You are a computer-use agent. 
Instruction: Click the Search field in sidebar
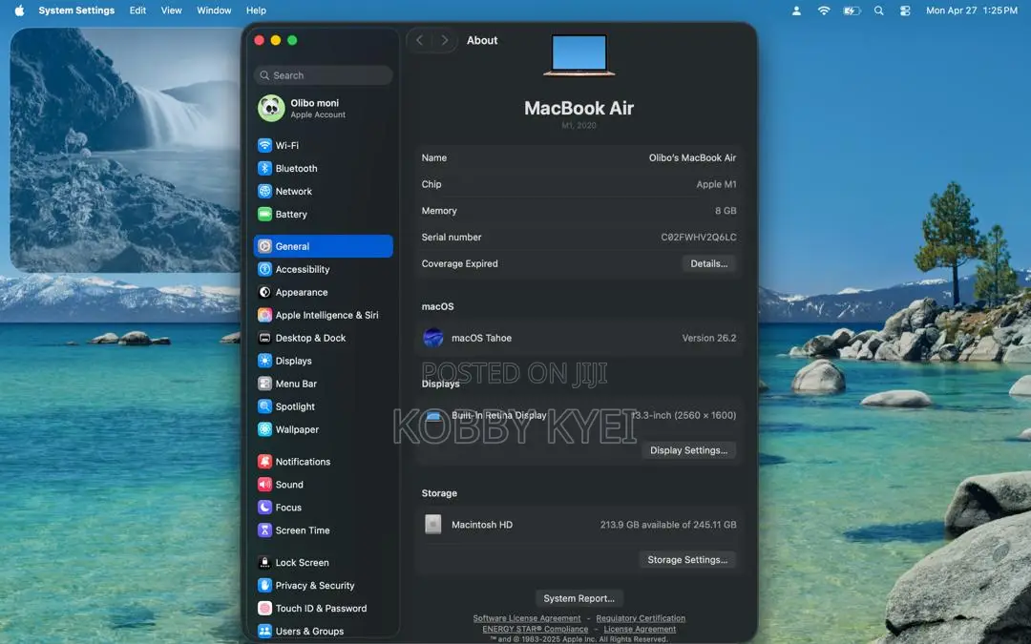[323, 75]
